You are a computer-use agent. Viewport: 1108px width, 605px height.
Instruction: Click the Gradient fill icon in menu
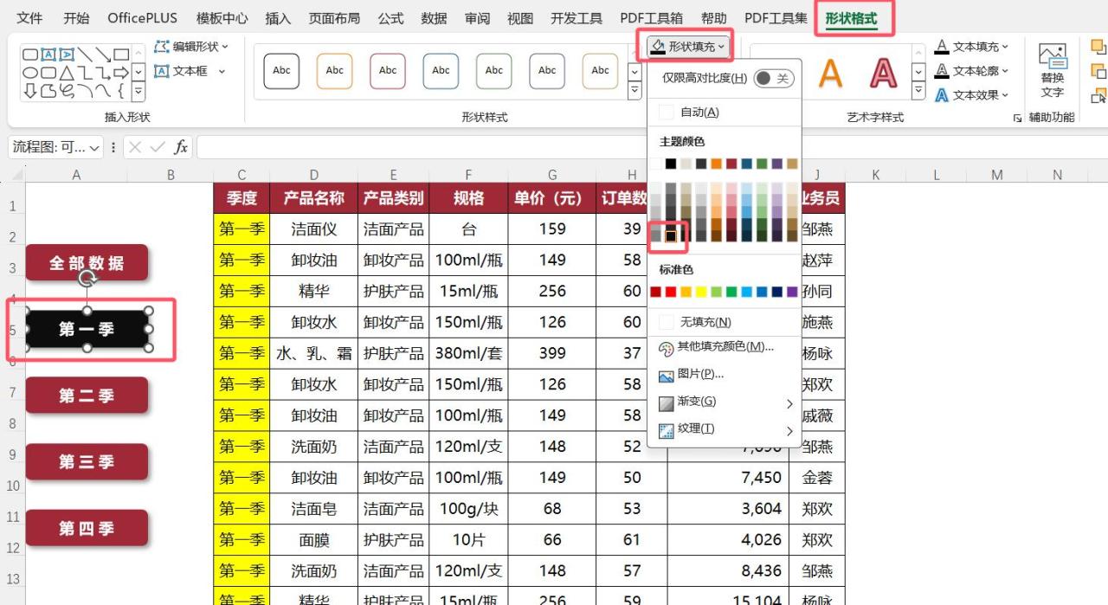click(666, 402)
